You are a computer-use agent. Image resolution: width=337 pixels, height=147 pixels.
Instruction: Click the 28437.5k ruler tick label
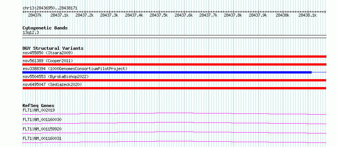[159, 15]
